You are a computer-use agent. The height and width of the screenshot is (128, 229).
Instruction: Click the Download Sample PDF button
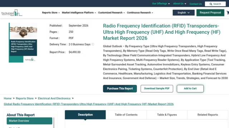pyautogui.click(x=157, y=89)
